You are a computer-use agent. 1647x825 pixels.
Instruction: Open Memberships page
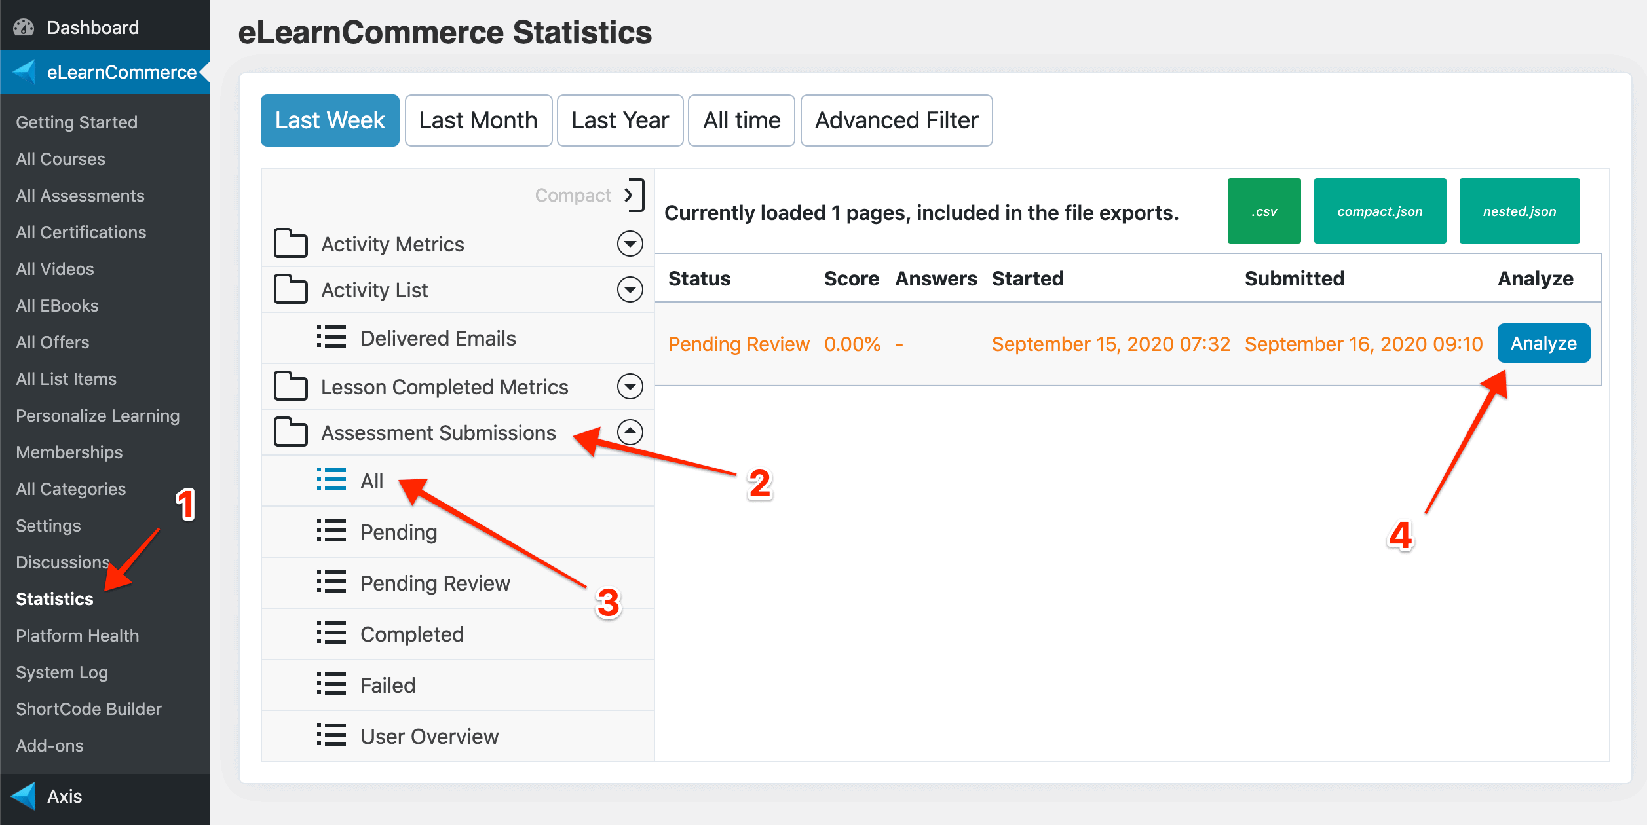click(69, 452)
